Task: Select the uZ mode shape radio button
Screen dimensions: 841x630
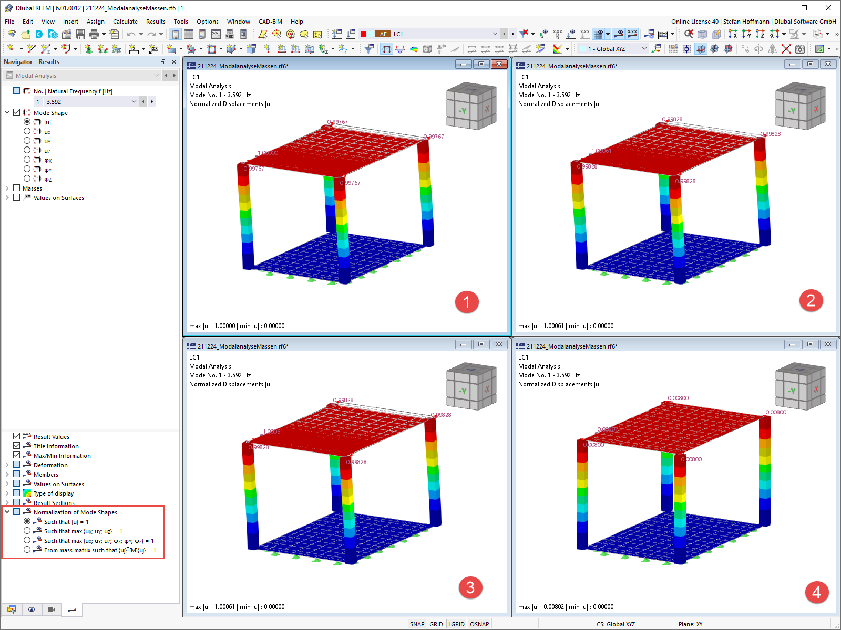Action: coord(27,150)
